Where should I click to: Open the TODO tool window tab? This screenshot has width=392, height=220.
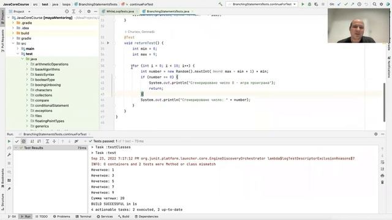click(x=42, y=216)
